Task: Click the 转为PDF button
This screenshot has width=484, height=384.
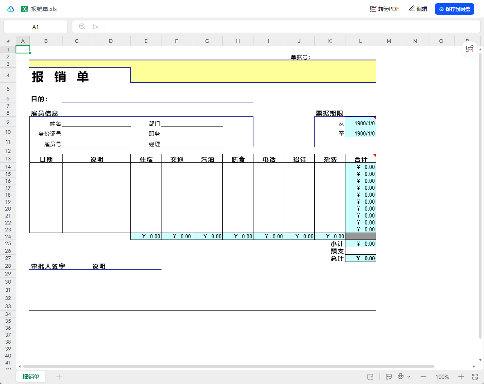Action: 384,9
